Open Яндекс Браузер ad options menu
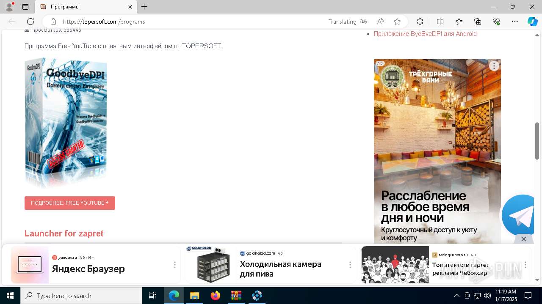This screenshot has height=304, width=542. pyautogui.click(x=175, y=265)
